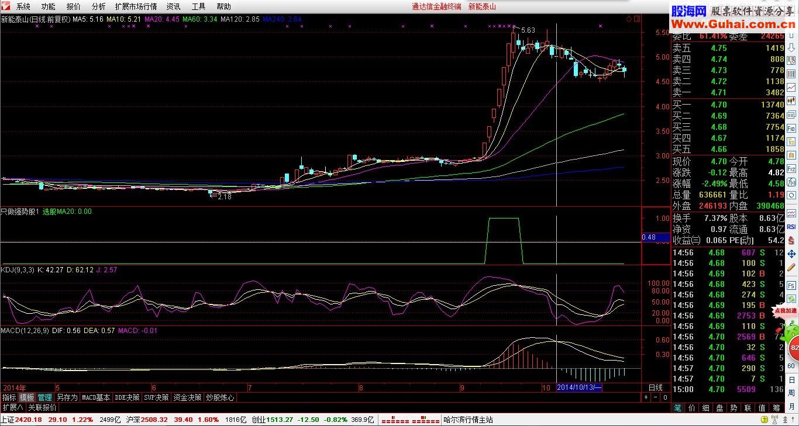
Task: Switch to the candlestick K-line chart icon
Action: pos(791,101)
